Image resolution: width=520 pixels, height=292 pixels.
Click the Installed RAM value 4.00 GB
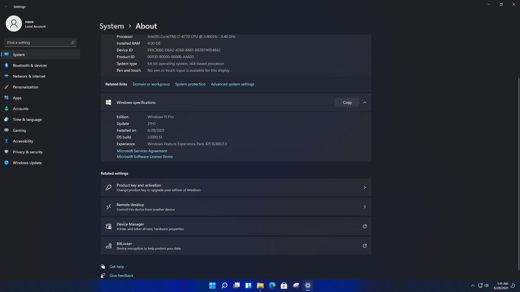point(154,43)
